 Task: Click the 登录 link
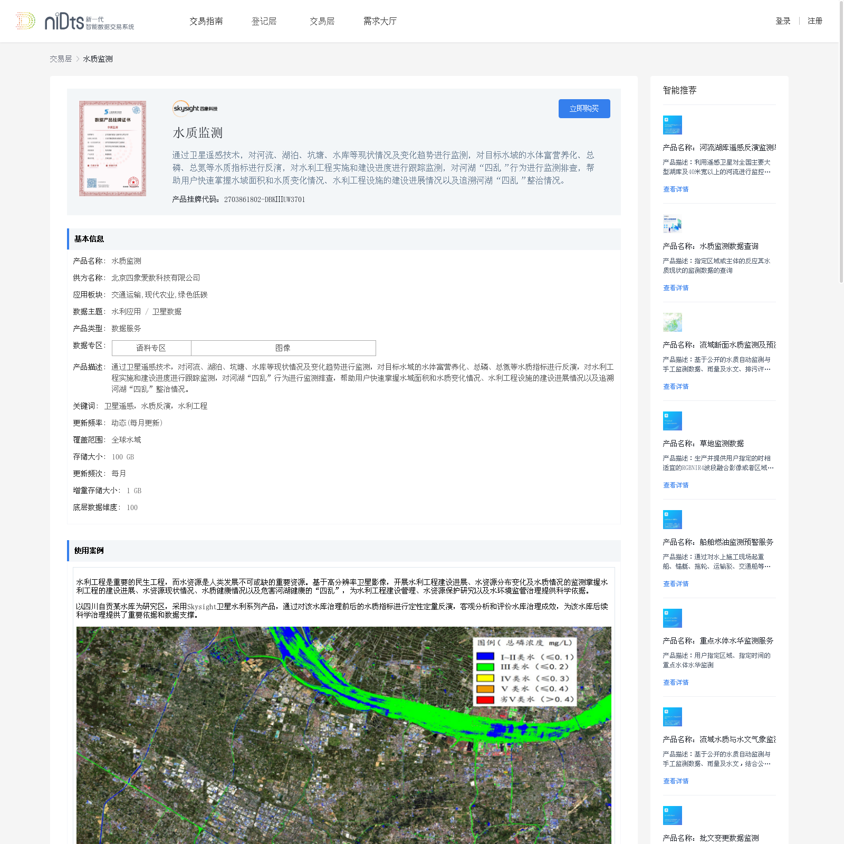(783, 21)
